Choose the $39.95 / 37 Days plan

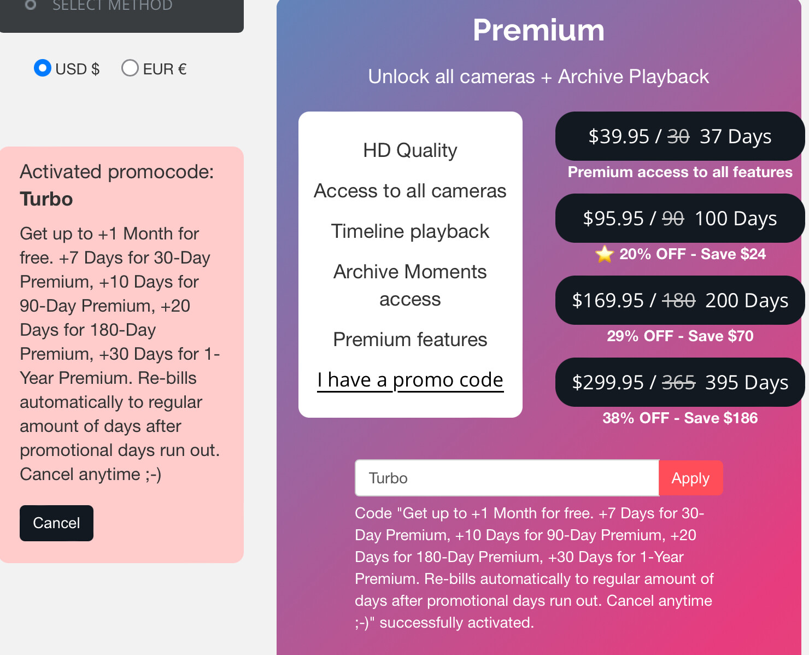679,136
